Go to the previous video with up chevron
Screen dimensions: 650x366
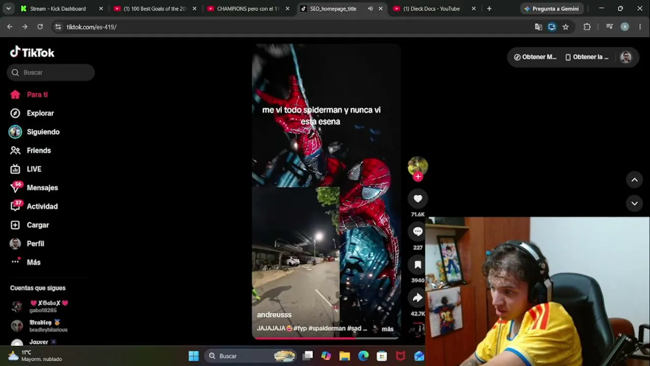coord(634,179)
